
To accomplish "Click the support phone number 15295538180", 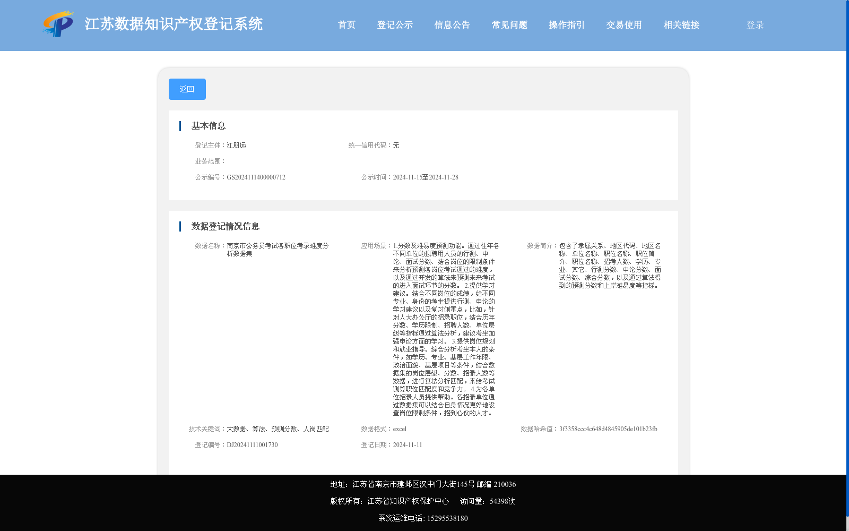I will [x=447, y=518].
